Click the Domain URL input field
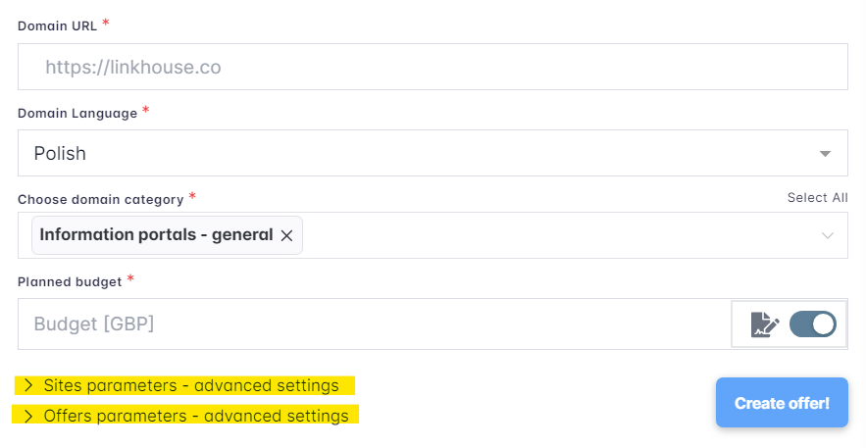 [432, 68]
